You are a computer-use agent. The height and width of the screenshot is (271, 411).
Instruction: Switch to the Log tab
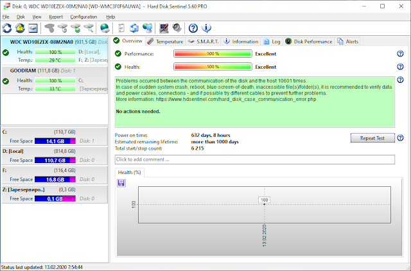click(x=272, y=41)
